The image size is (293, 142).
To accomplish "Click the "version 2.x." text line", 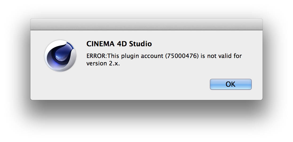I will click(x=103, y=64).
